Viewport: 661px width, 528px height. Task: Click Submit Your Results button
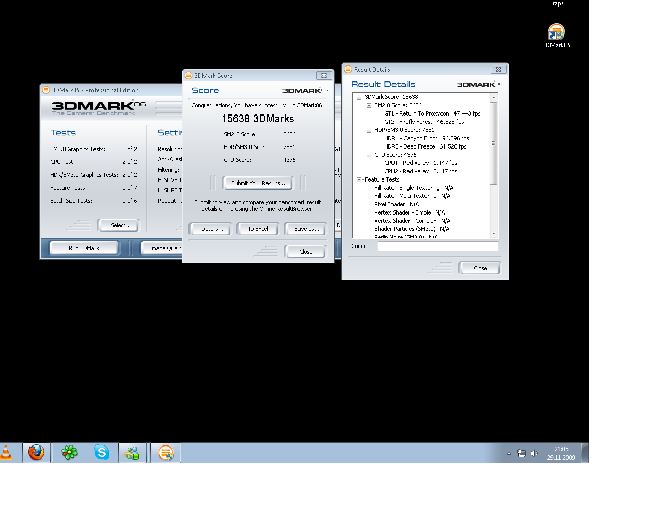tap(258, 183)
